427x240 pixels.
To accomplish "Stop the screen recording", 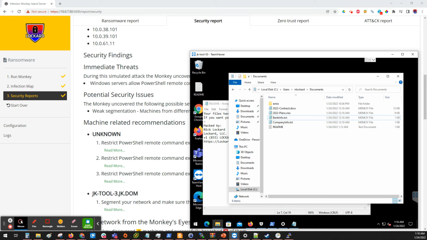I will 10,226.
